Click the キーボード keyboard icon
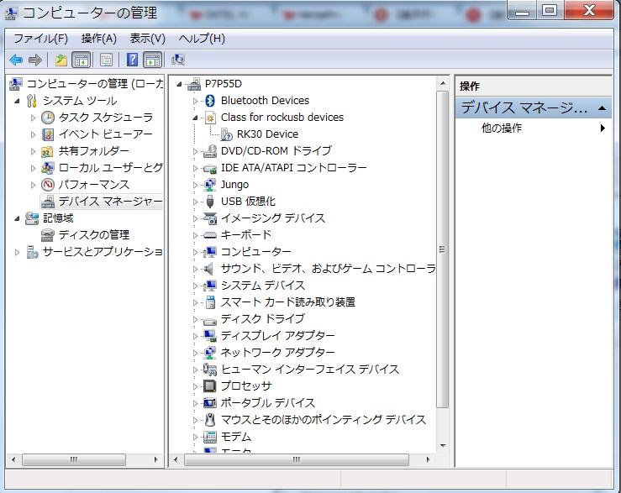 click(x=210, y=235)
